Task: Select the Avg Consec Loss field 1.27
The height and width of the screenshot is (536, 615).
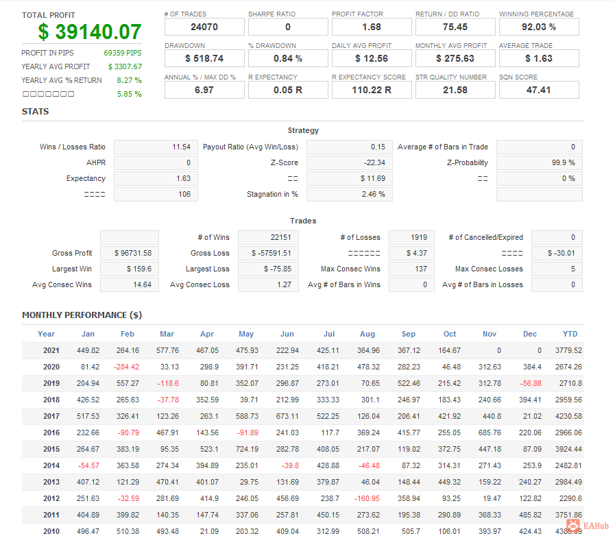Action: (268, 284)
